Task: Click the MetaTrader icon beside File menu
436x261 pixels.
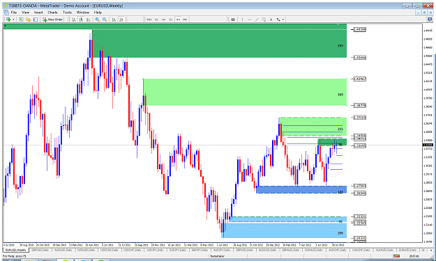Action: click(x=6, y=13)
